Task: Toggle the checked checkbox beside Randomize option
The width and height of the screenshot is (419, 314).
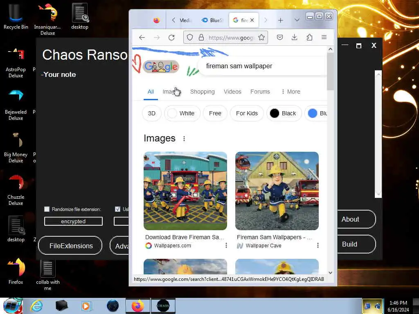Action: pyautogui.click(x=117, y=209)
